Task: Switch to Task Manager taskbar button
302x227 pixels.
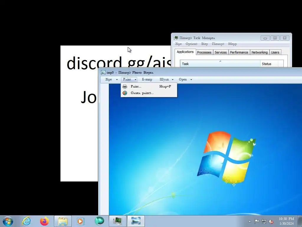Action: tap(117, 221)
